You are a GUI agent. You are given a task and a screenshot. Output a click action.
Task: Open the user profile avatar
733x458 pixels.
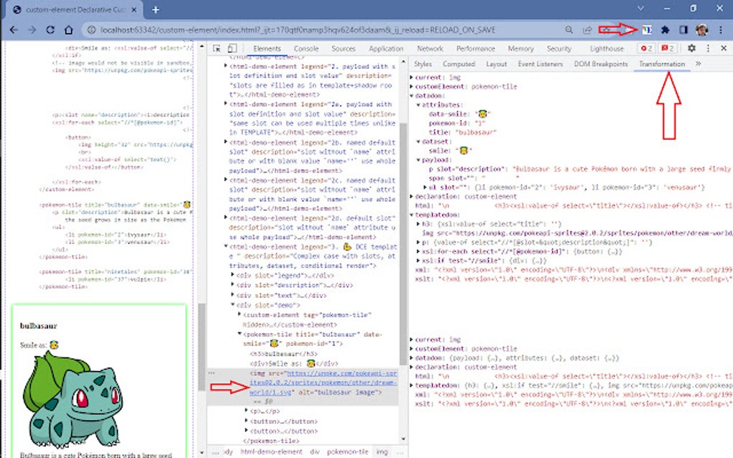tap(701, 30)
